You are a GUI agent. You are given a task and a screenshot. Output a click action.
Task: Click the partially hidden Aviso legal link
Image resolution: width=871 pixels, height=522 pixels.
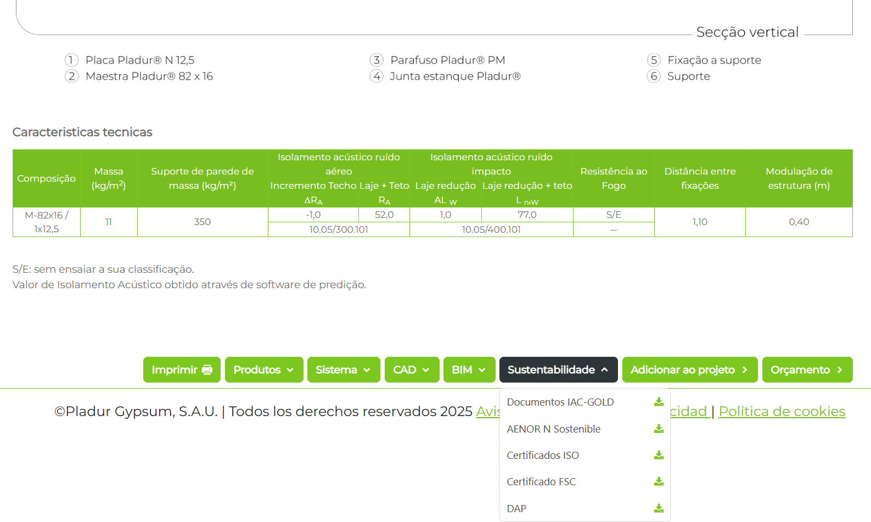488,411
